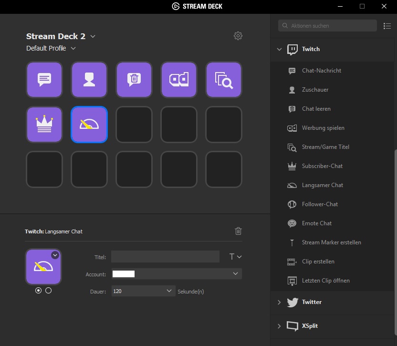Open Stream Deck settings gear

tap(238, 36)
